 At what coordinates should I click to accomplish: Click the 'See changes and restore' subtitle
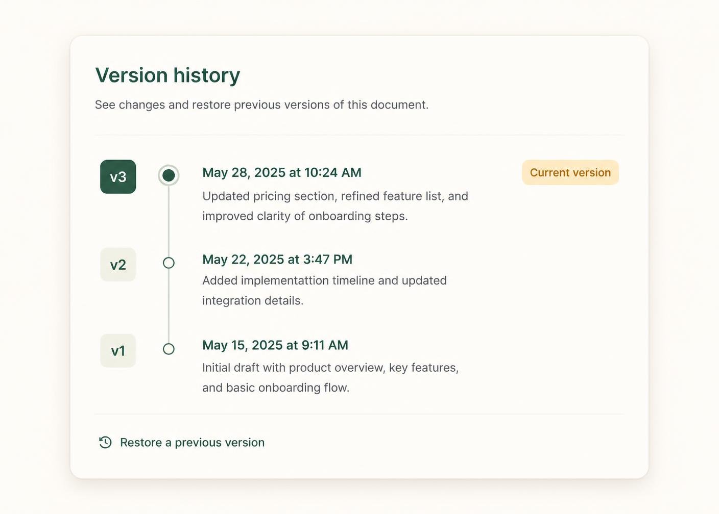pos(261,105)
